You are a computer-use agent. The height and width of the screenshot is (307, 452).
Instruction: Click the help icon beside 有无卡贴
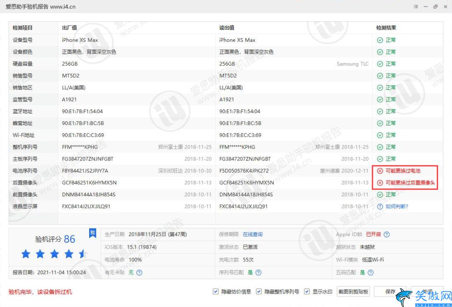point(139,272)
